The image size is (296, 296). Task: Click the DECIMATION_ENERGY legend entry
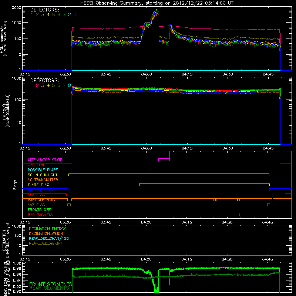click(47, 229)
